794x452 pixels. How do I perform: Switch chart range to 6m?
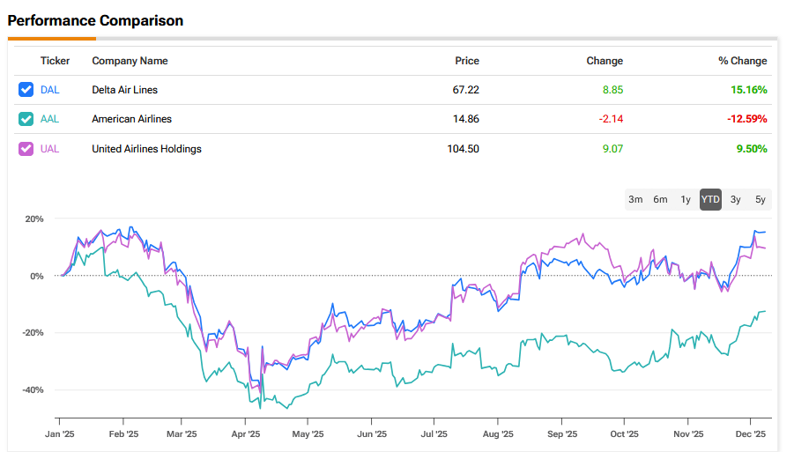[x=660, y=200]
